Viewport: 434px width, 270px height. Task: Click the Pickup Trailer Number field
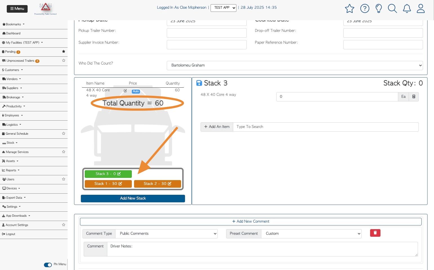[207, 33]
